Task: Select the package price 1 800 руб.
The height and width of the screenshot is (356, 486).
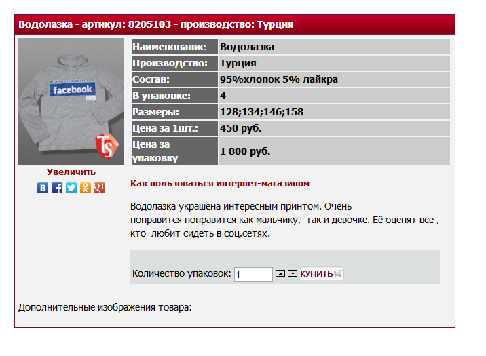Action: point(245,151)
